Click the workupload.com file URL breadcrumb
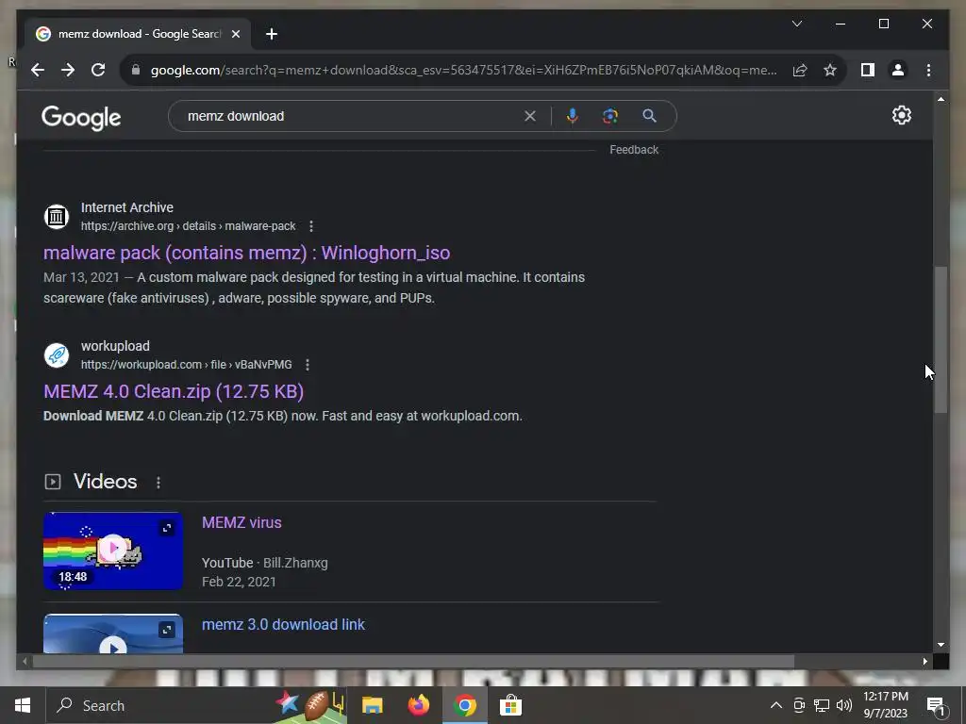Image resolution: width=966 pixels, height=724 pixels. 186,365
